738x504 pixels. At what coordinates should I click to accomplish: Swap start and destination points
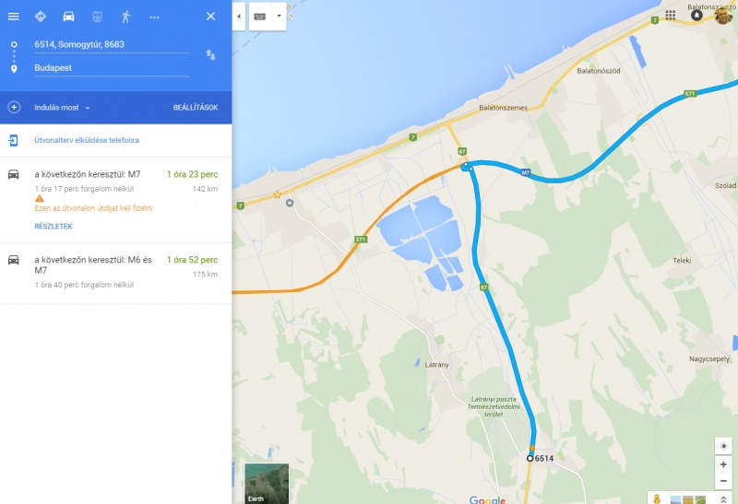pos(210,55)
